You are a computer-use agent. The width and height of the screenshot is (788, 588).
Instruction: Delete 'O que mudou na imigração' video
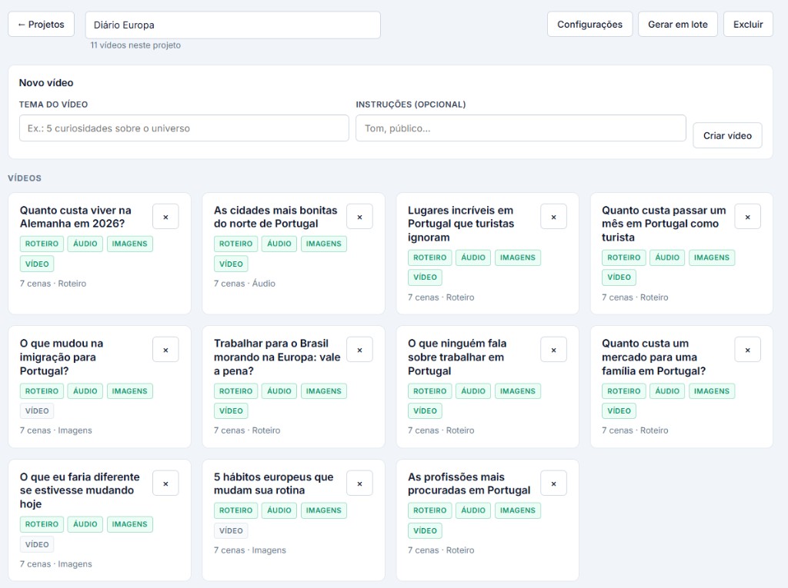point(165,350)
